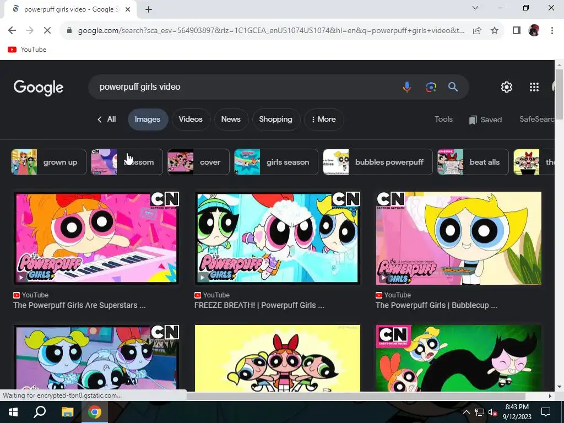Viewport: 564px width, 423px height.
Task: Open green background villain image result
Action: [459, 358]
